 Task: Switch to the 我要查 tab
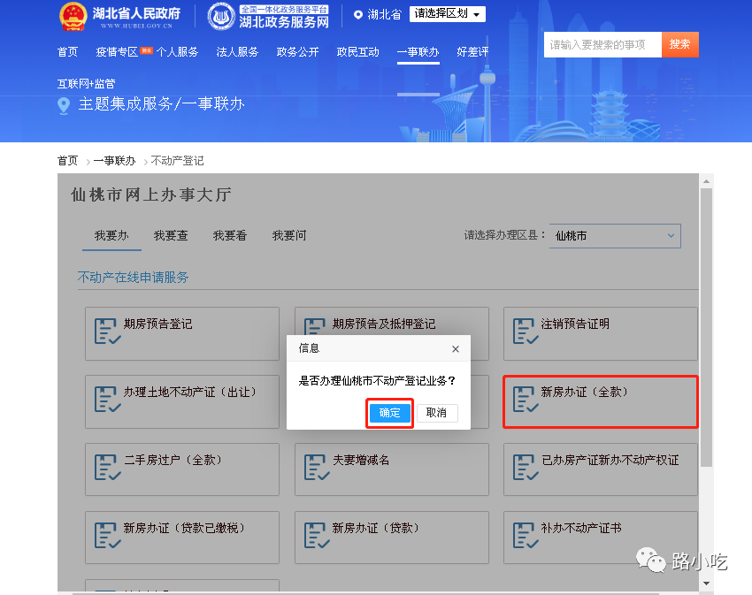click(171, 236)
